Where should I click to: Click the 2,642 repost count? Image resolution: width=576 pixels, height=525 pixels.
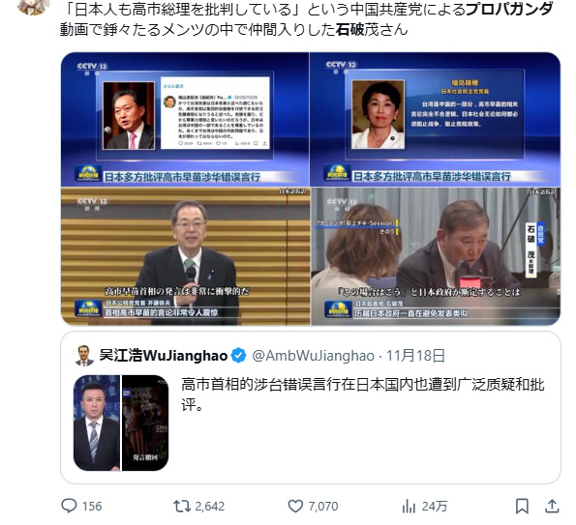(x=210, y=507)
